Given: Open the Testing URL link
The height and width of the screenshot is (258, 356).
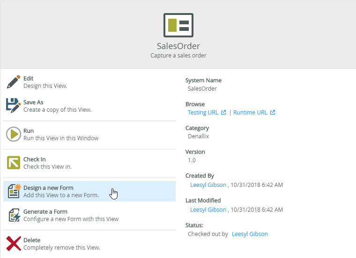Looking at the screenshot, I should tap(203, 113).
